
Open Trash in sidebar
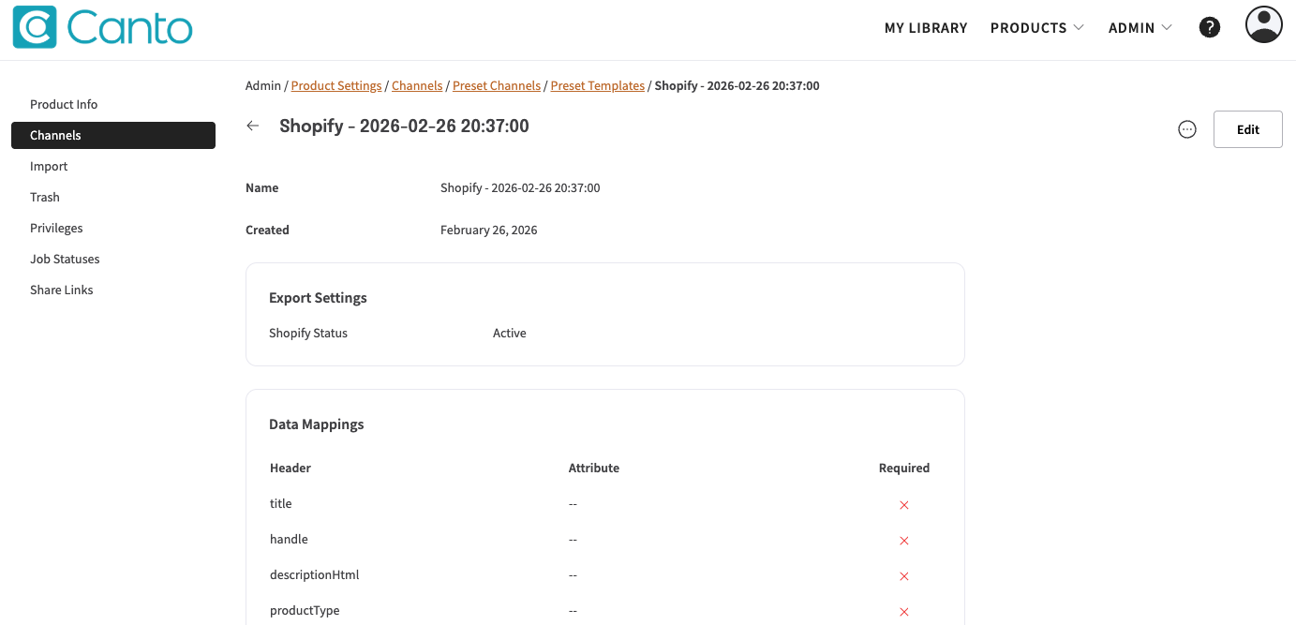point(113,197)
